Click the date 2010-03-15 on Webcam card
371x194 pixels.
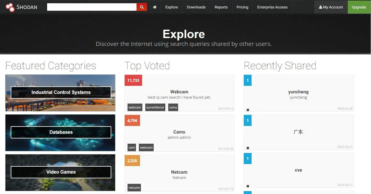(x=226, y=109)
